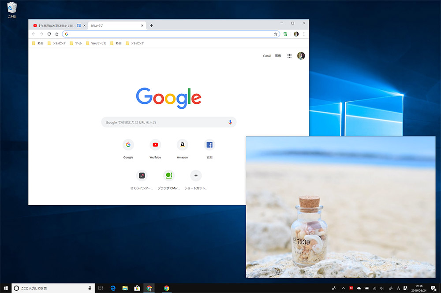Viewport: 441px width, 293px height.
Task: Open the Google apps grid launcher
Action: tap(289, 56)
